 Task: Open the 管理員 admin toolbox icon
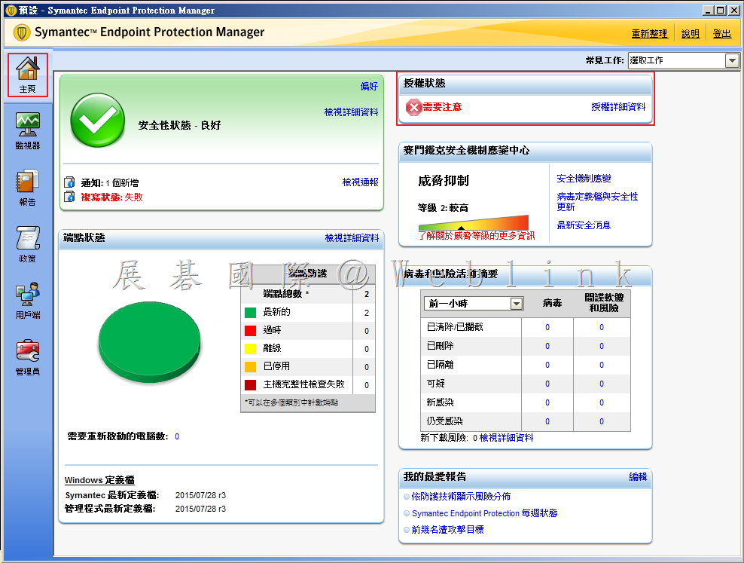click(x=27, y=352)
